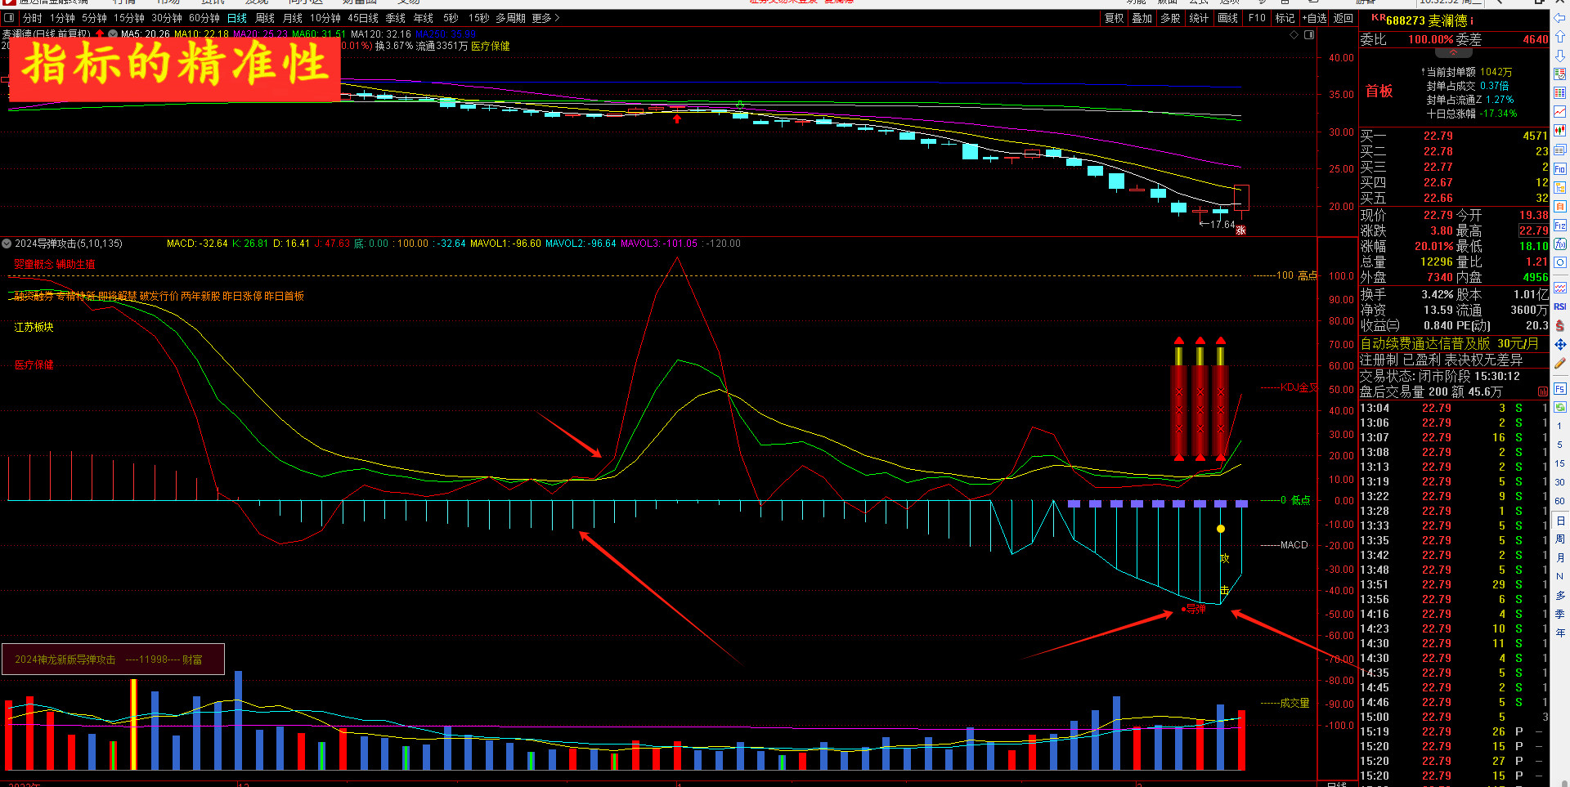Toggle the left panel button before 分时

(10, 18)
